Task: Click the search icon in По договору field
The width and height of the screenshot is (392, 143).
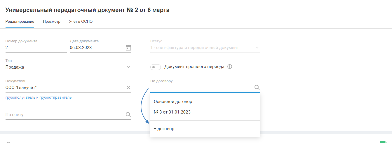Action: point(257,88)
